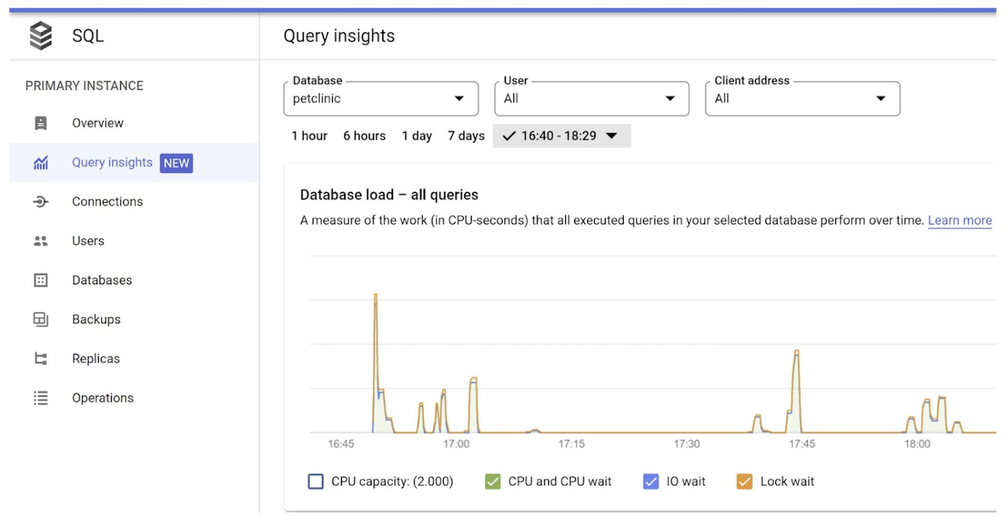
Task: Click the 18:00 time axis label
Action: click(x=917, y=444)
